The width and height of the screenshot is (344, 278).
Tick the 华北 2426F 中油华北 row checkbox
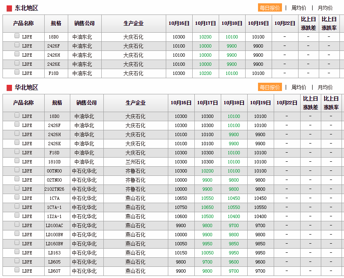[17, 124]
